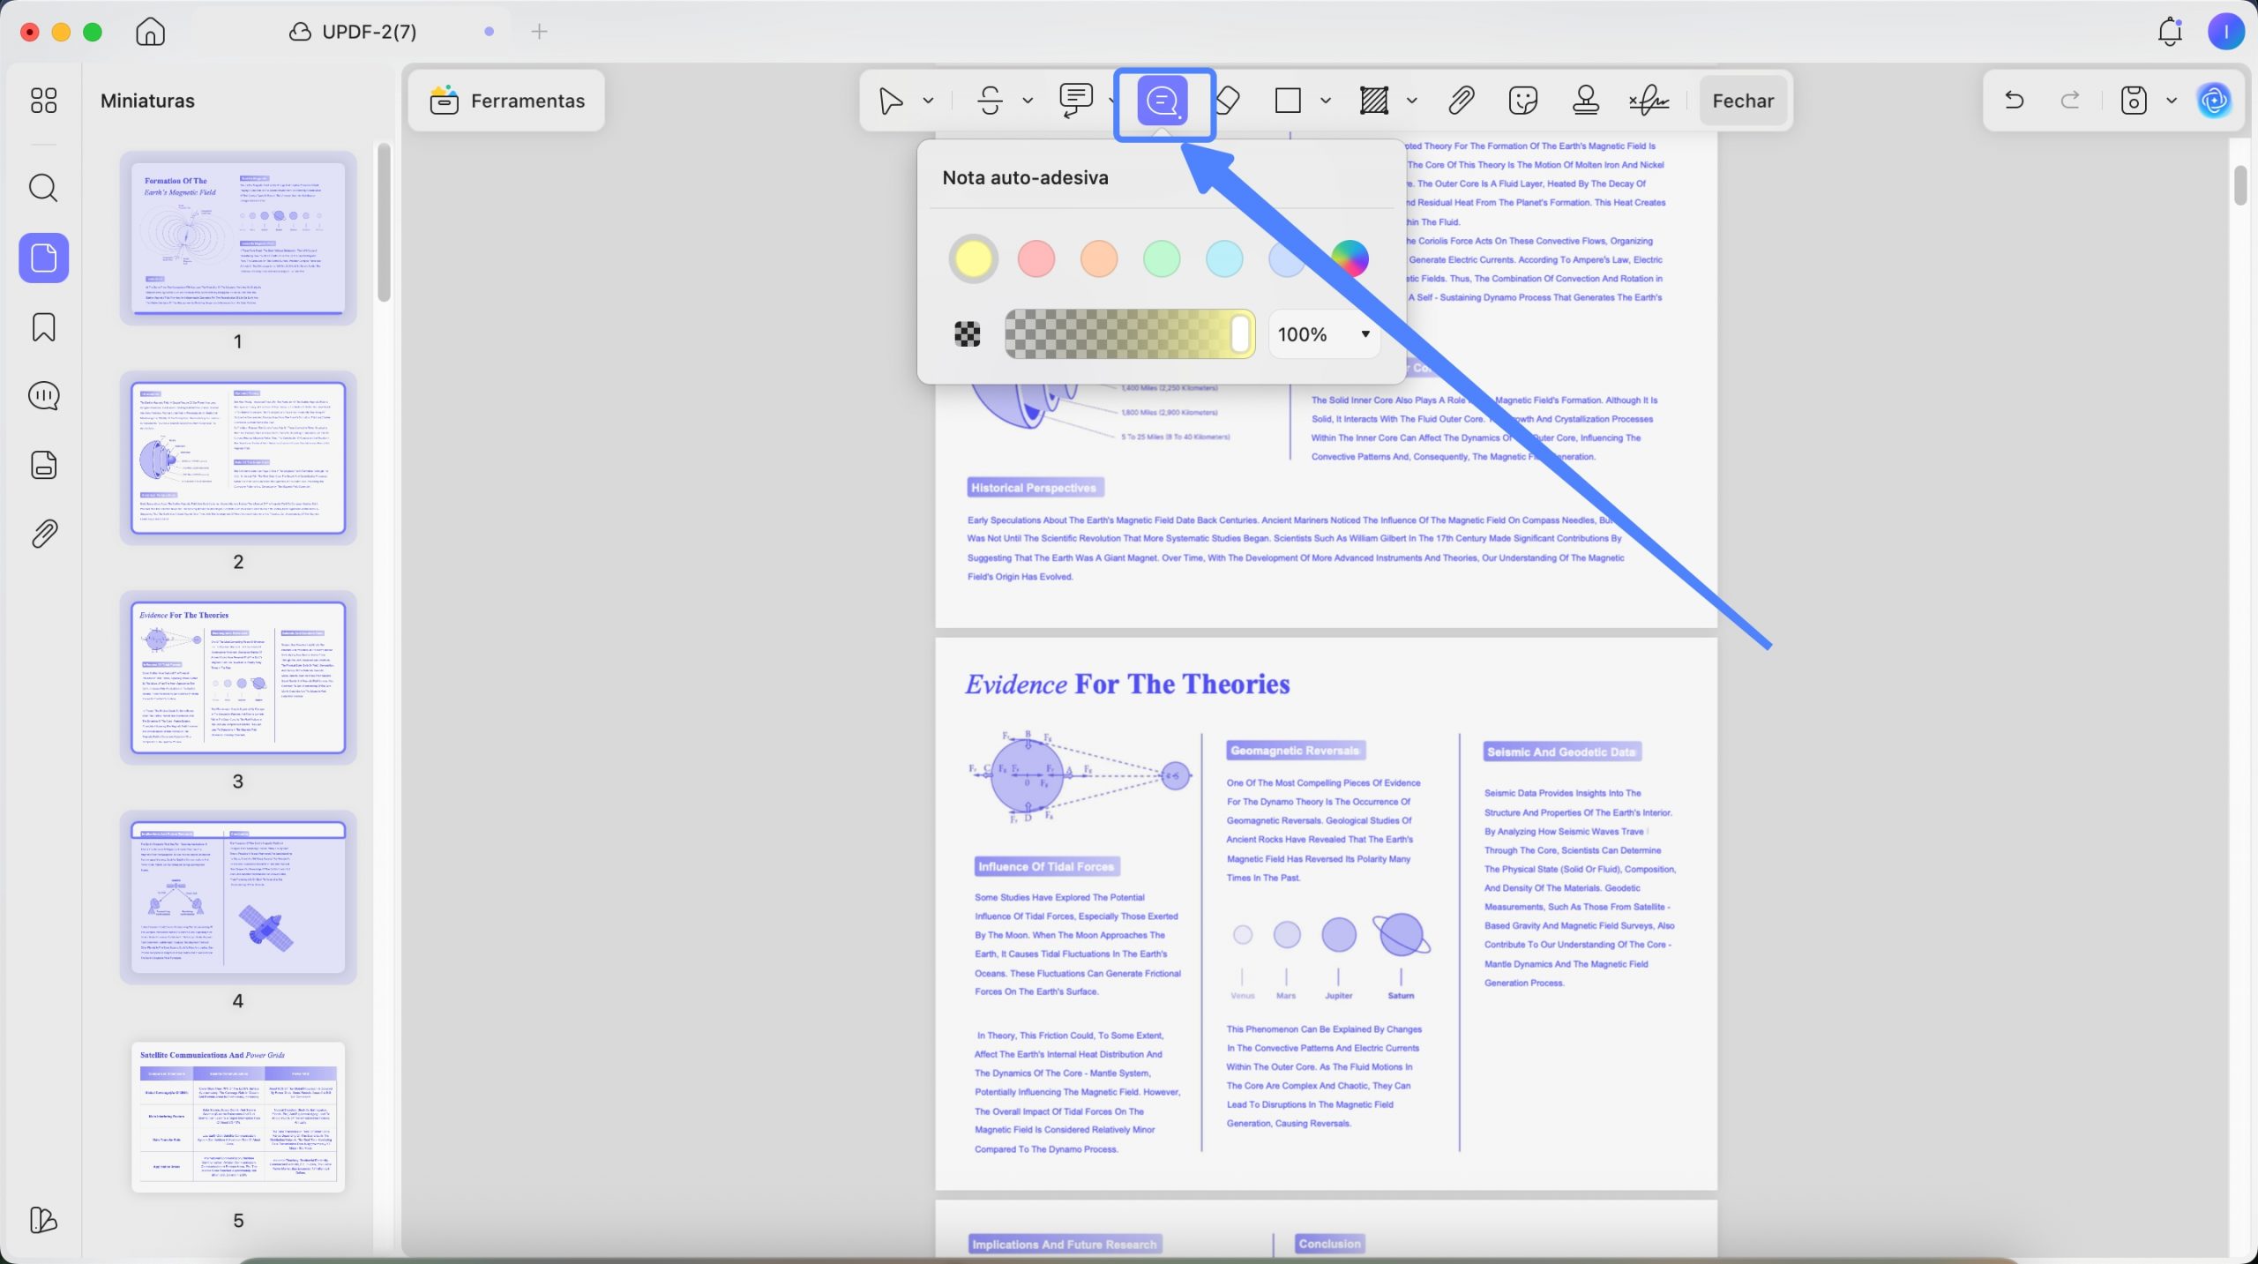Open the comments panel in sidebar

[x=43, y=396]
